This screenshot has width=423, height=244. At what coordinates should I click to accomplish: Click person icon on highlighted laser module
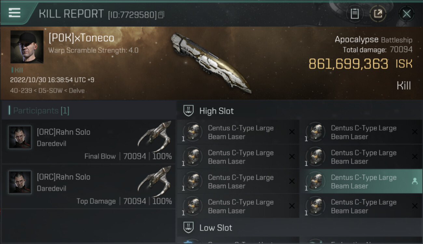tap(415, 182)
